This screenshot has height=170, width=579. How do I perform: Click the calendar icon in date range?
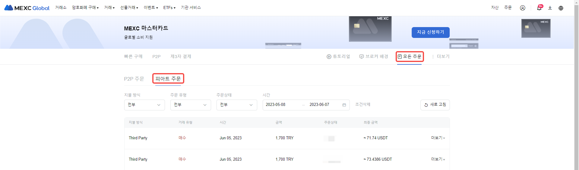pyautogui.click(x=344, y=105)
